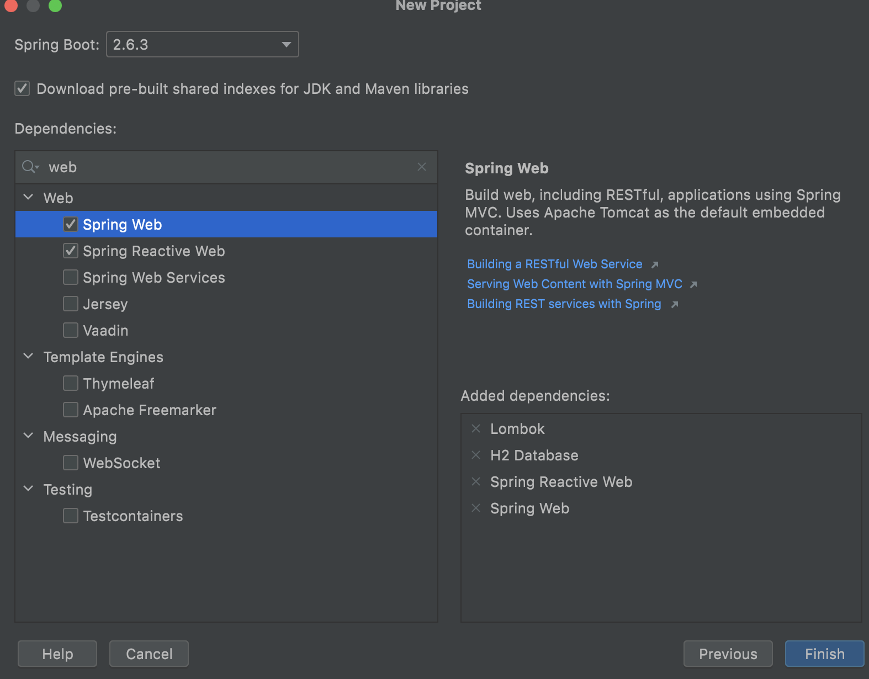This screenshot has height=679, width=869.
Task: Collapse the Messaging category
Action: 29,436
